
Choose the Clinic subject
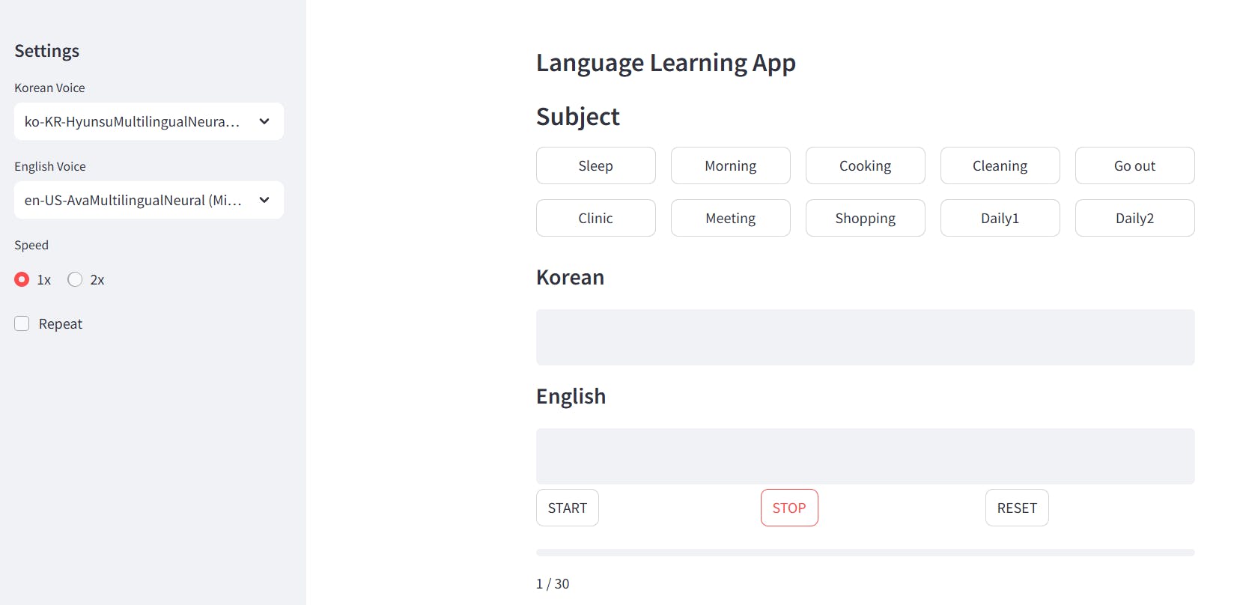[596, 218]
